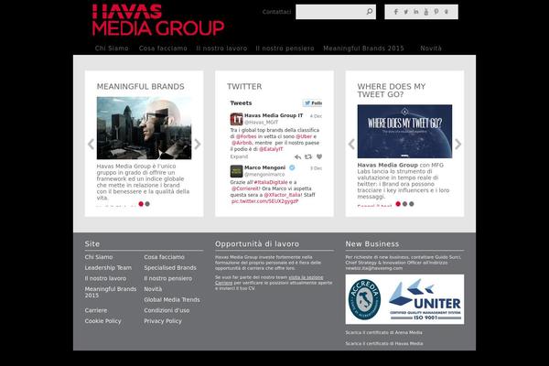Open the LinkedIn social icon

(416, 12)
